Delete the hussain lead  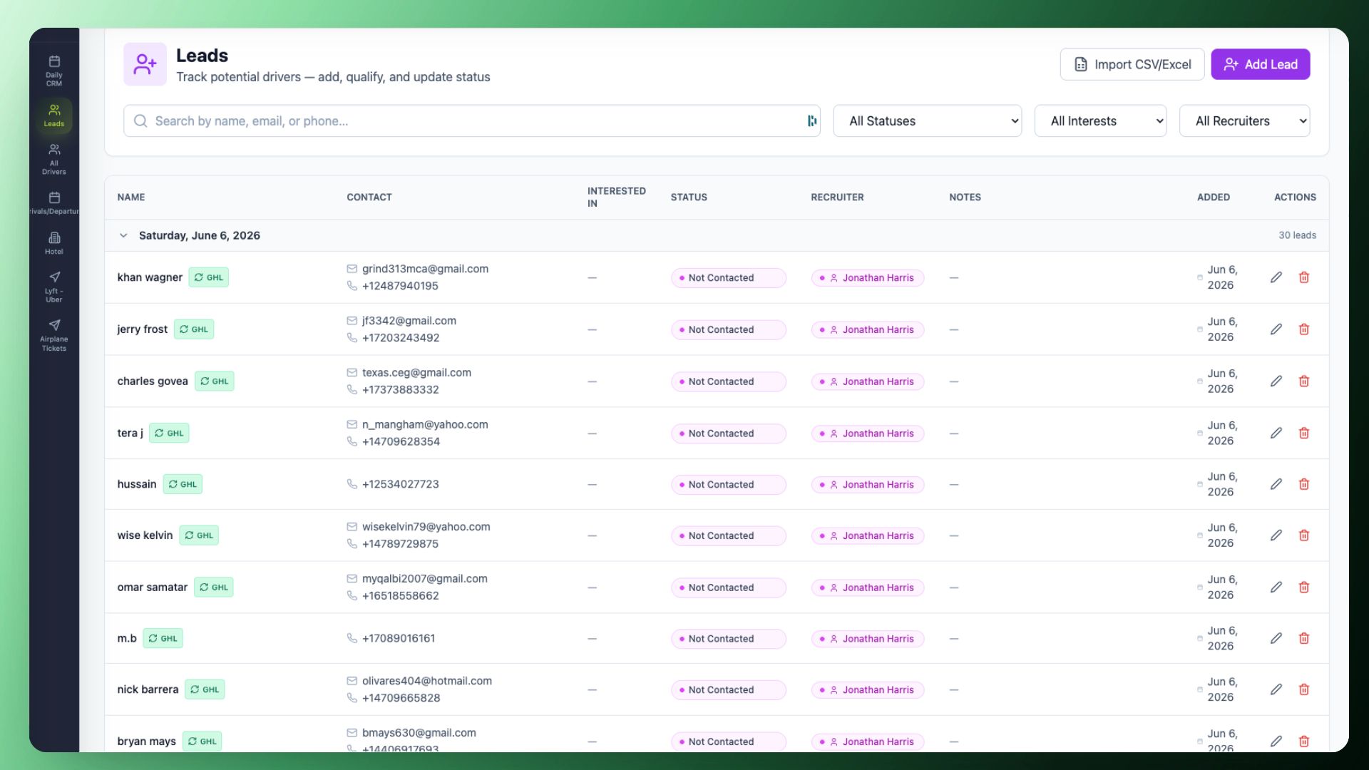pos(1304,484)
